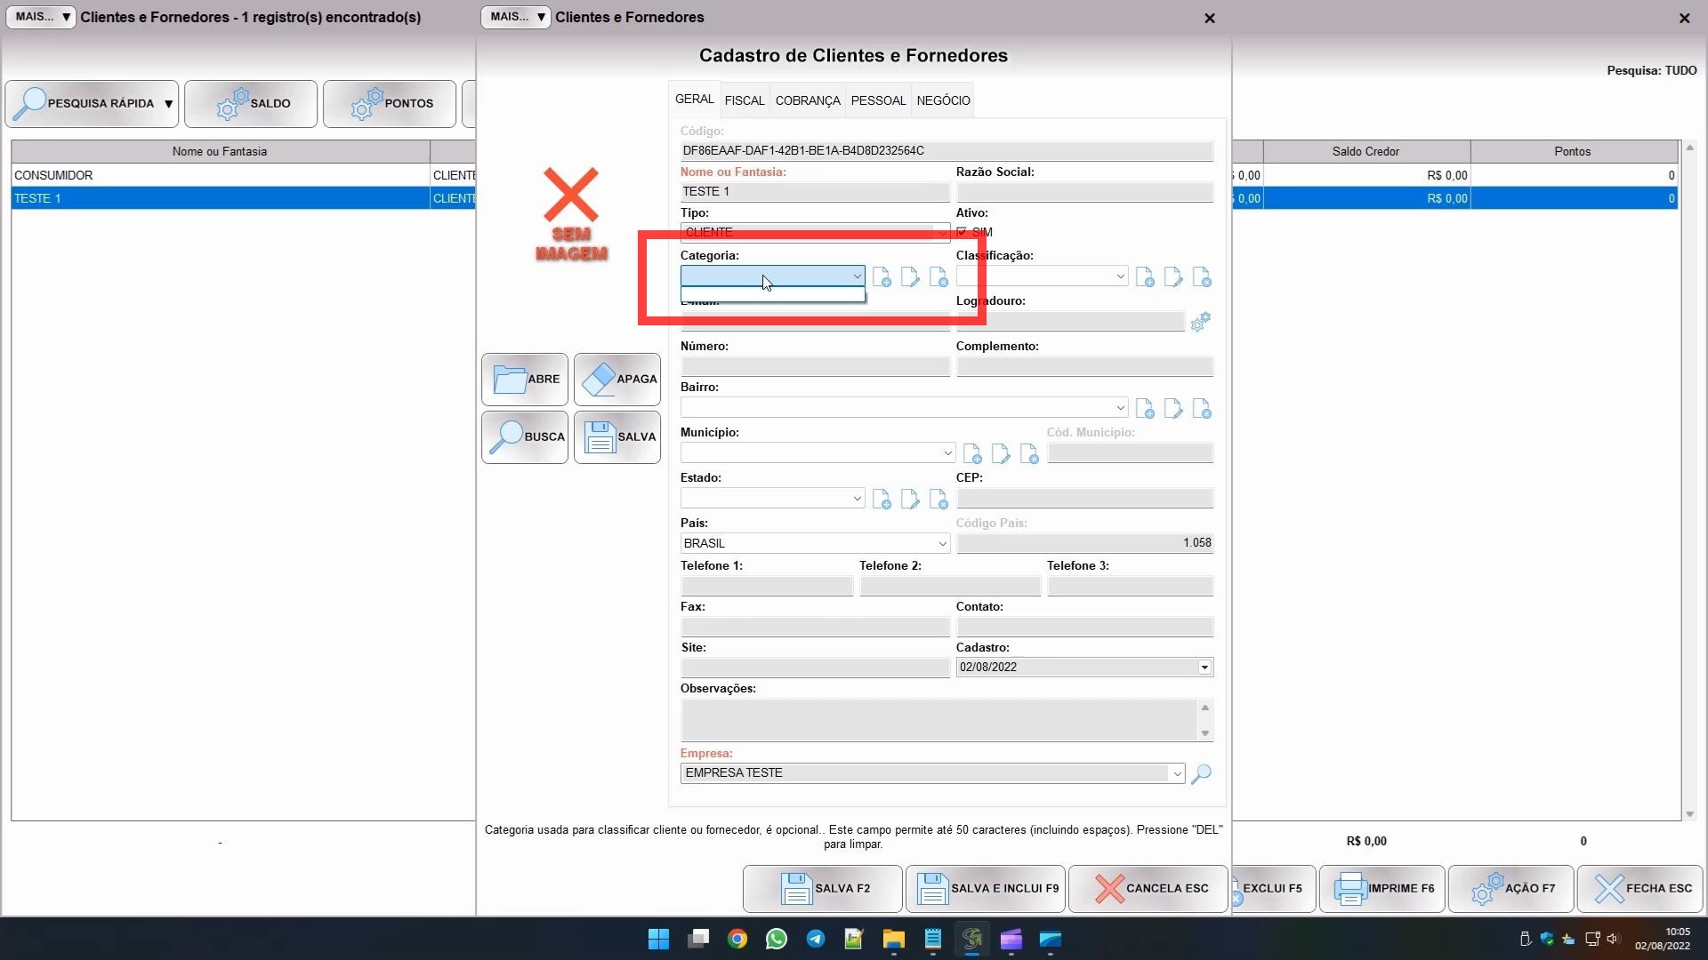This screenshot has height=960, width=1708.
Task: Toggle the Ativo SIM checkbox
Action: click(x=962, y=232)
